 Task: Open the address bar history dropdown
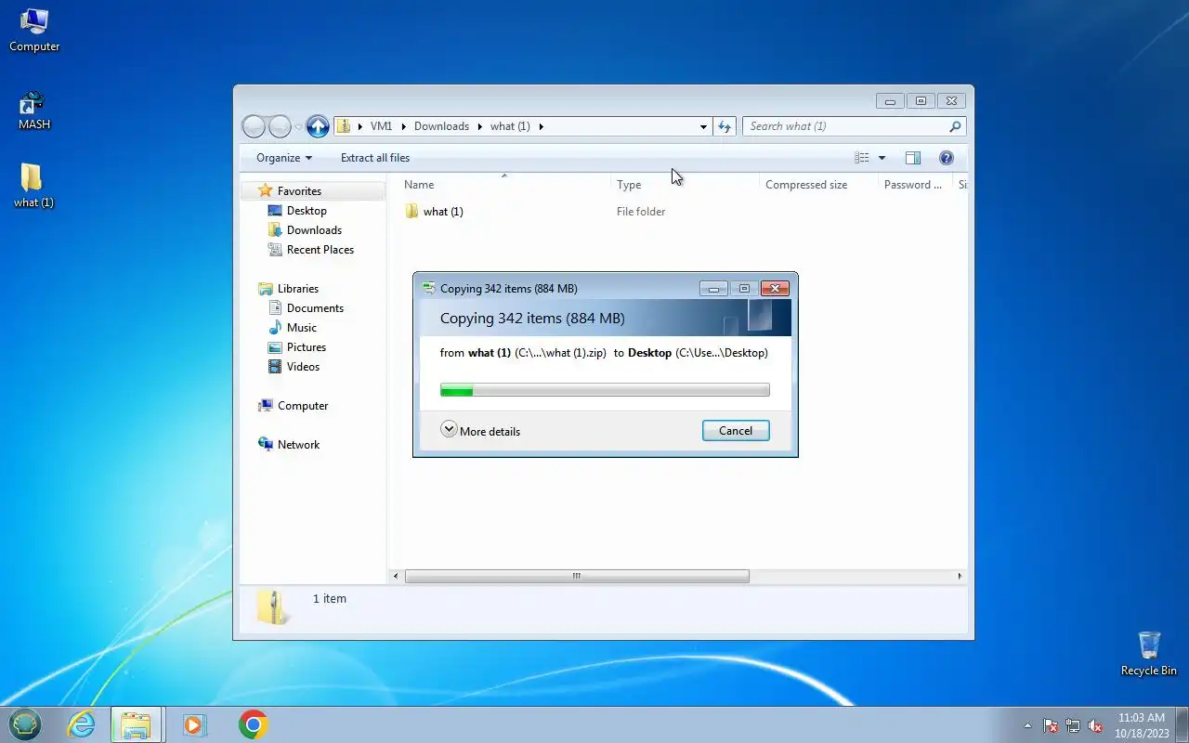tap(703, 126)
